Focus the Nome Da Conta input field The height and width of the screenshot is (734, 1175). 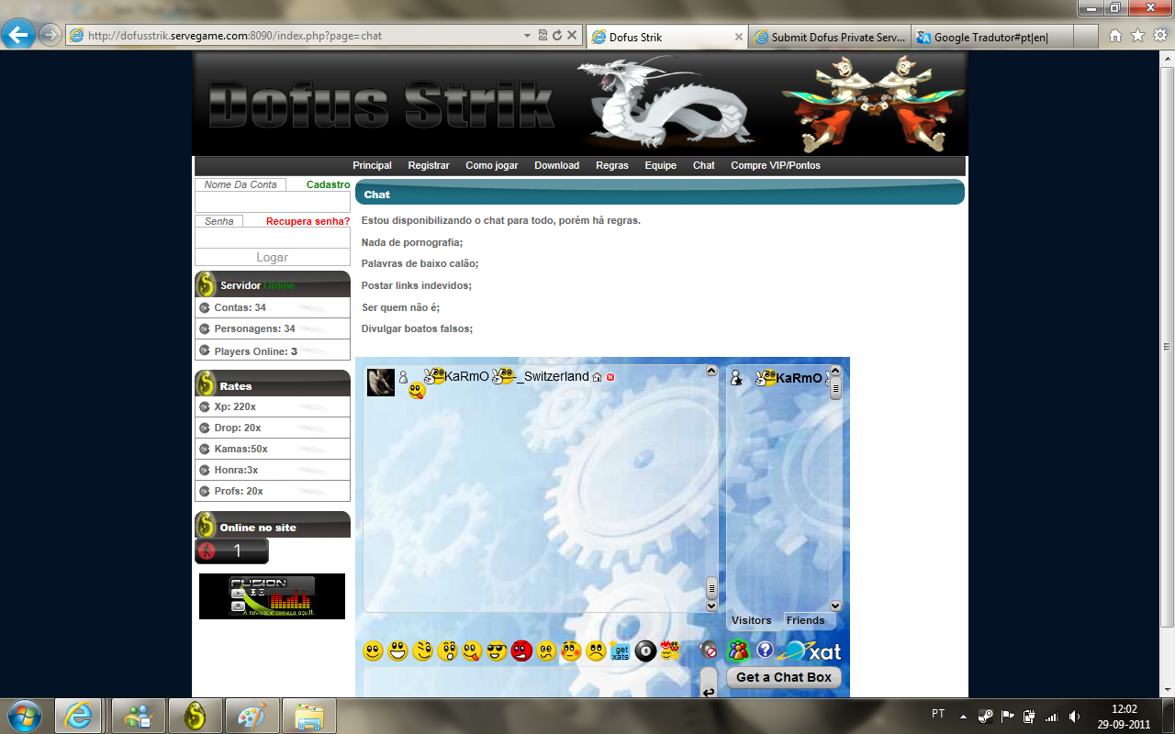tap(273, 202)
